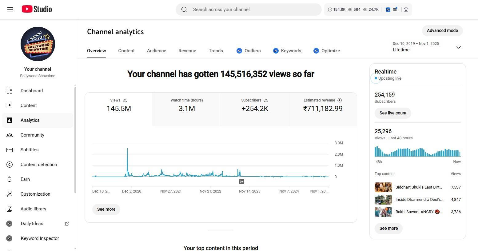Click the Earn dollar icon
The image size is (478, 251).
click(x=10, y=179)
